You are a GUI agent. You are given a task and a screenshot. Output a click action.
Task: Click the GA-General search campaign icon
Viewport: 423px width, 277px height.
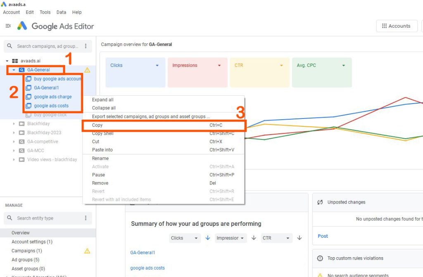tap(21, 70)
